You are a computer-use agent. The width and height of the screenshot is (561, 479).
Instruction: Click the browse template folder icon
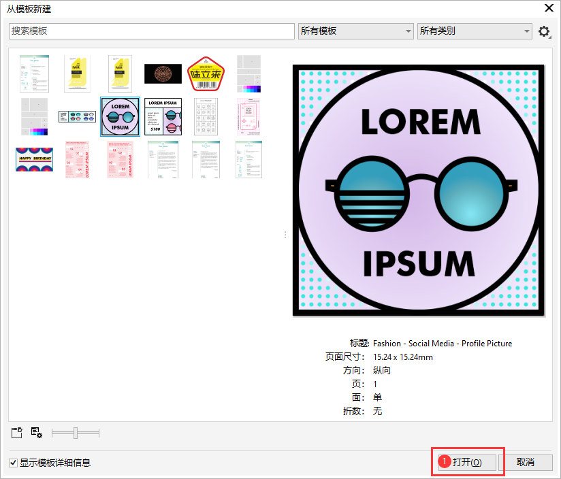tap(16, 433)
